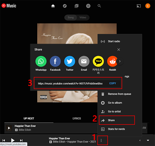Click the Play button in player bar
The width and height of the screenshot is (155, 146).
click(13, 140)
